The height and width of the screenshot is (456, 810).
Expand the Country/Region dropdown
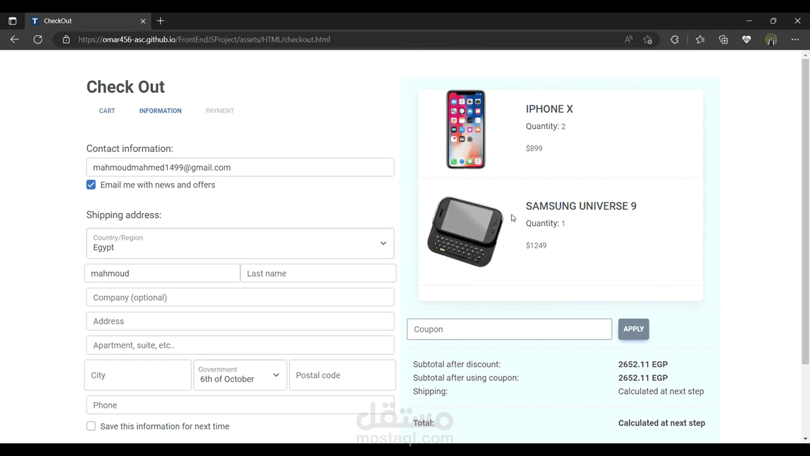(240, 243)
